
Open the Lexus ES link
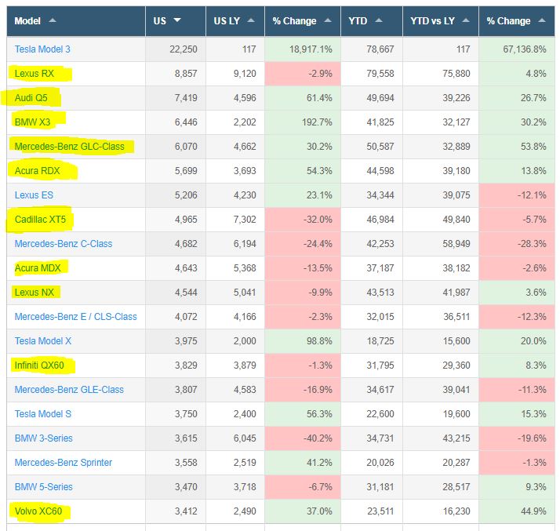click(34, 195)
